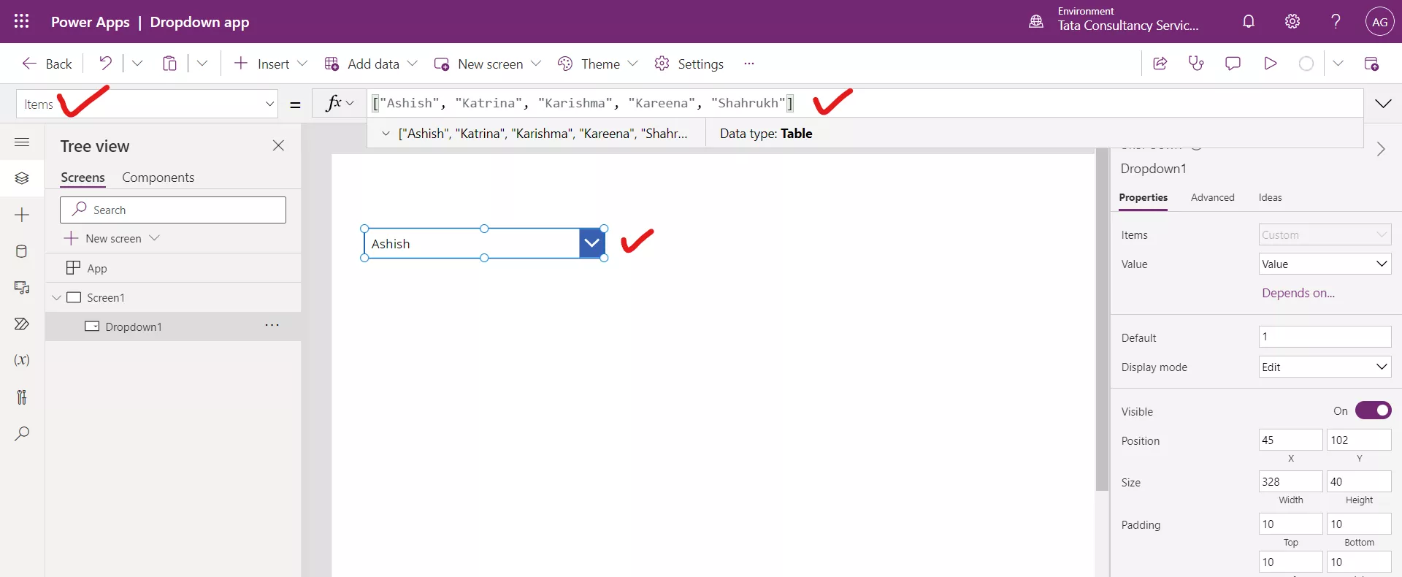Collapse the Screen1 tree node
Viewport: 1402px width, 577px height.
click(56, 297)
